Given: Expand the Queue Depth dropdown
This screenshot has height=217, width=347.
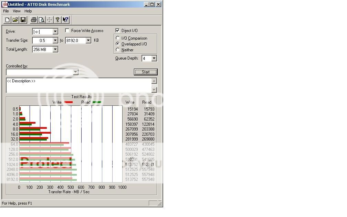Looking at the screenshot, I should pyautogui.click(x=154, y=58).
